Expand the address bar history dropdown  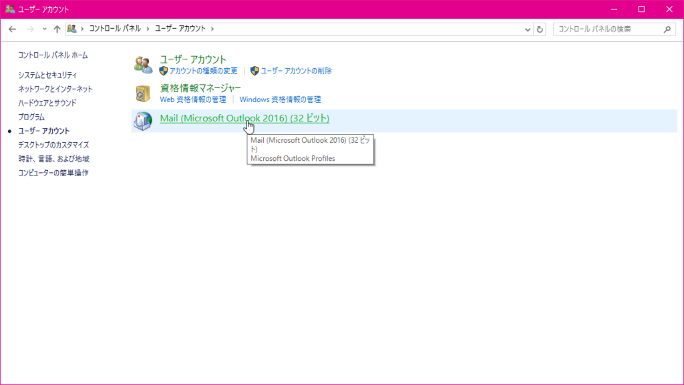[528, 29]
